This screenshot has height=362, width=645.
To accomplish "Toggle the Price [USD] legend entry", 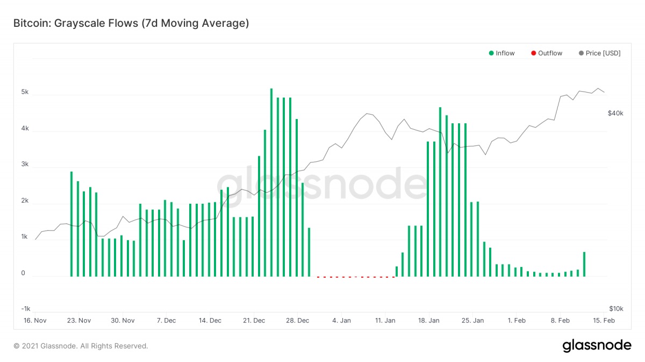I will pyautogui.click(x=599, y=53).
